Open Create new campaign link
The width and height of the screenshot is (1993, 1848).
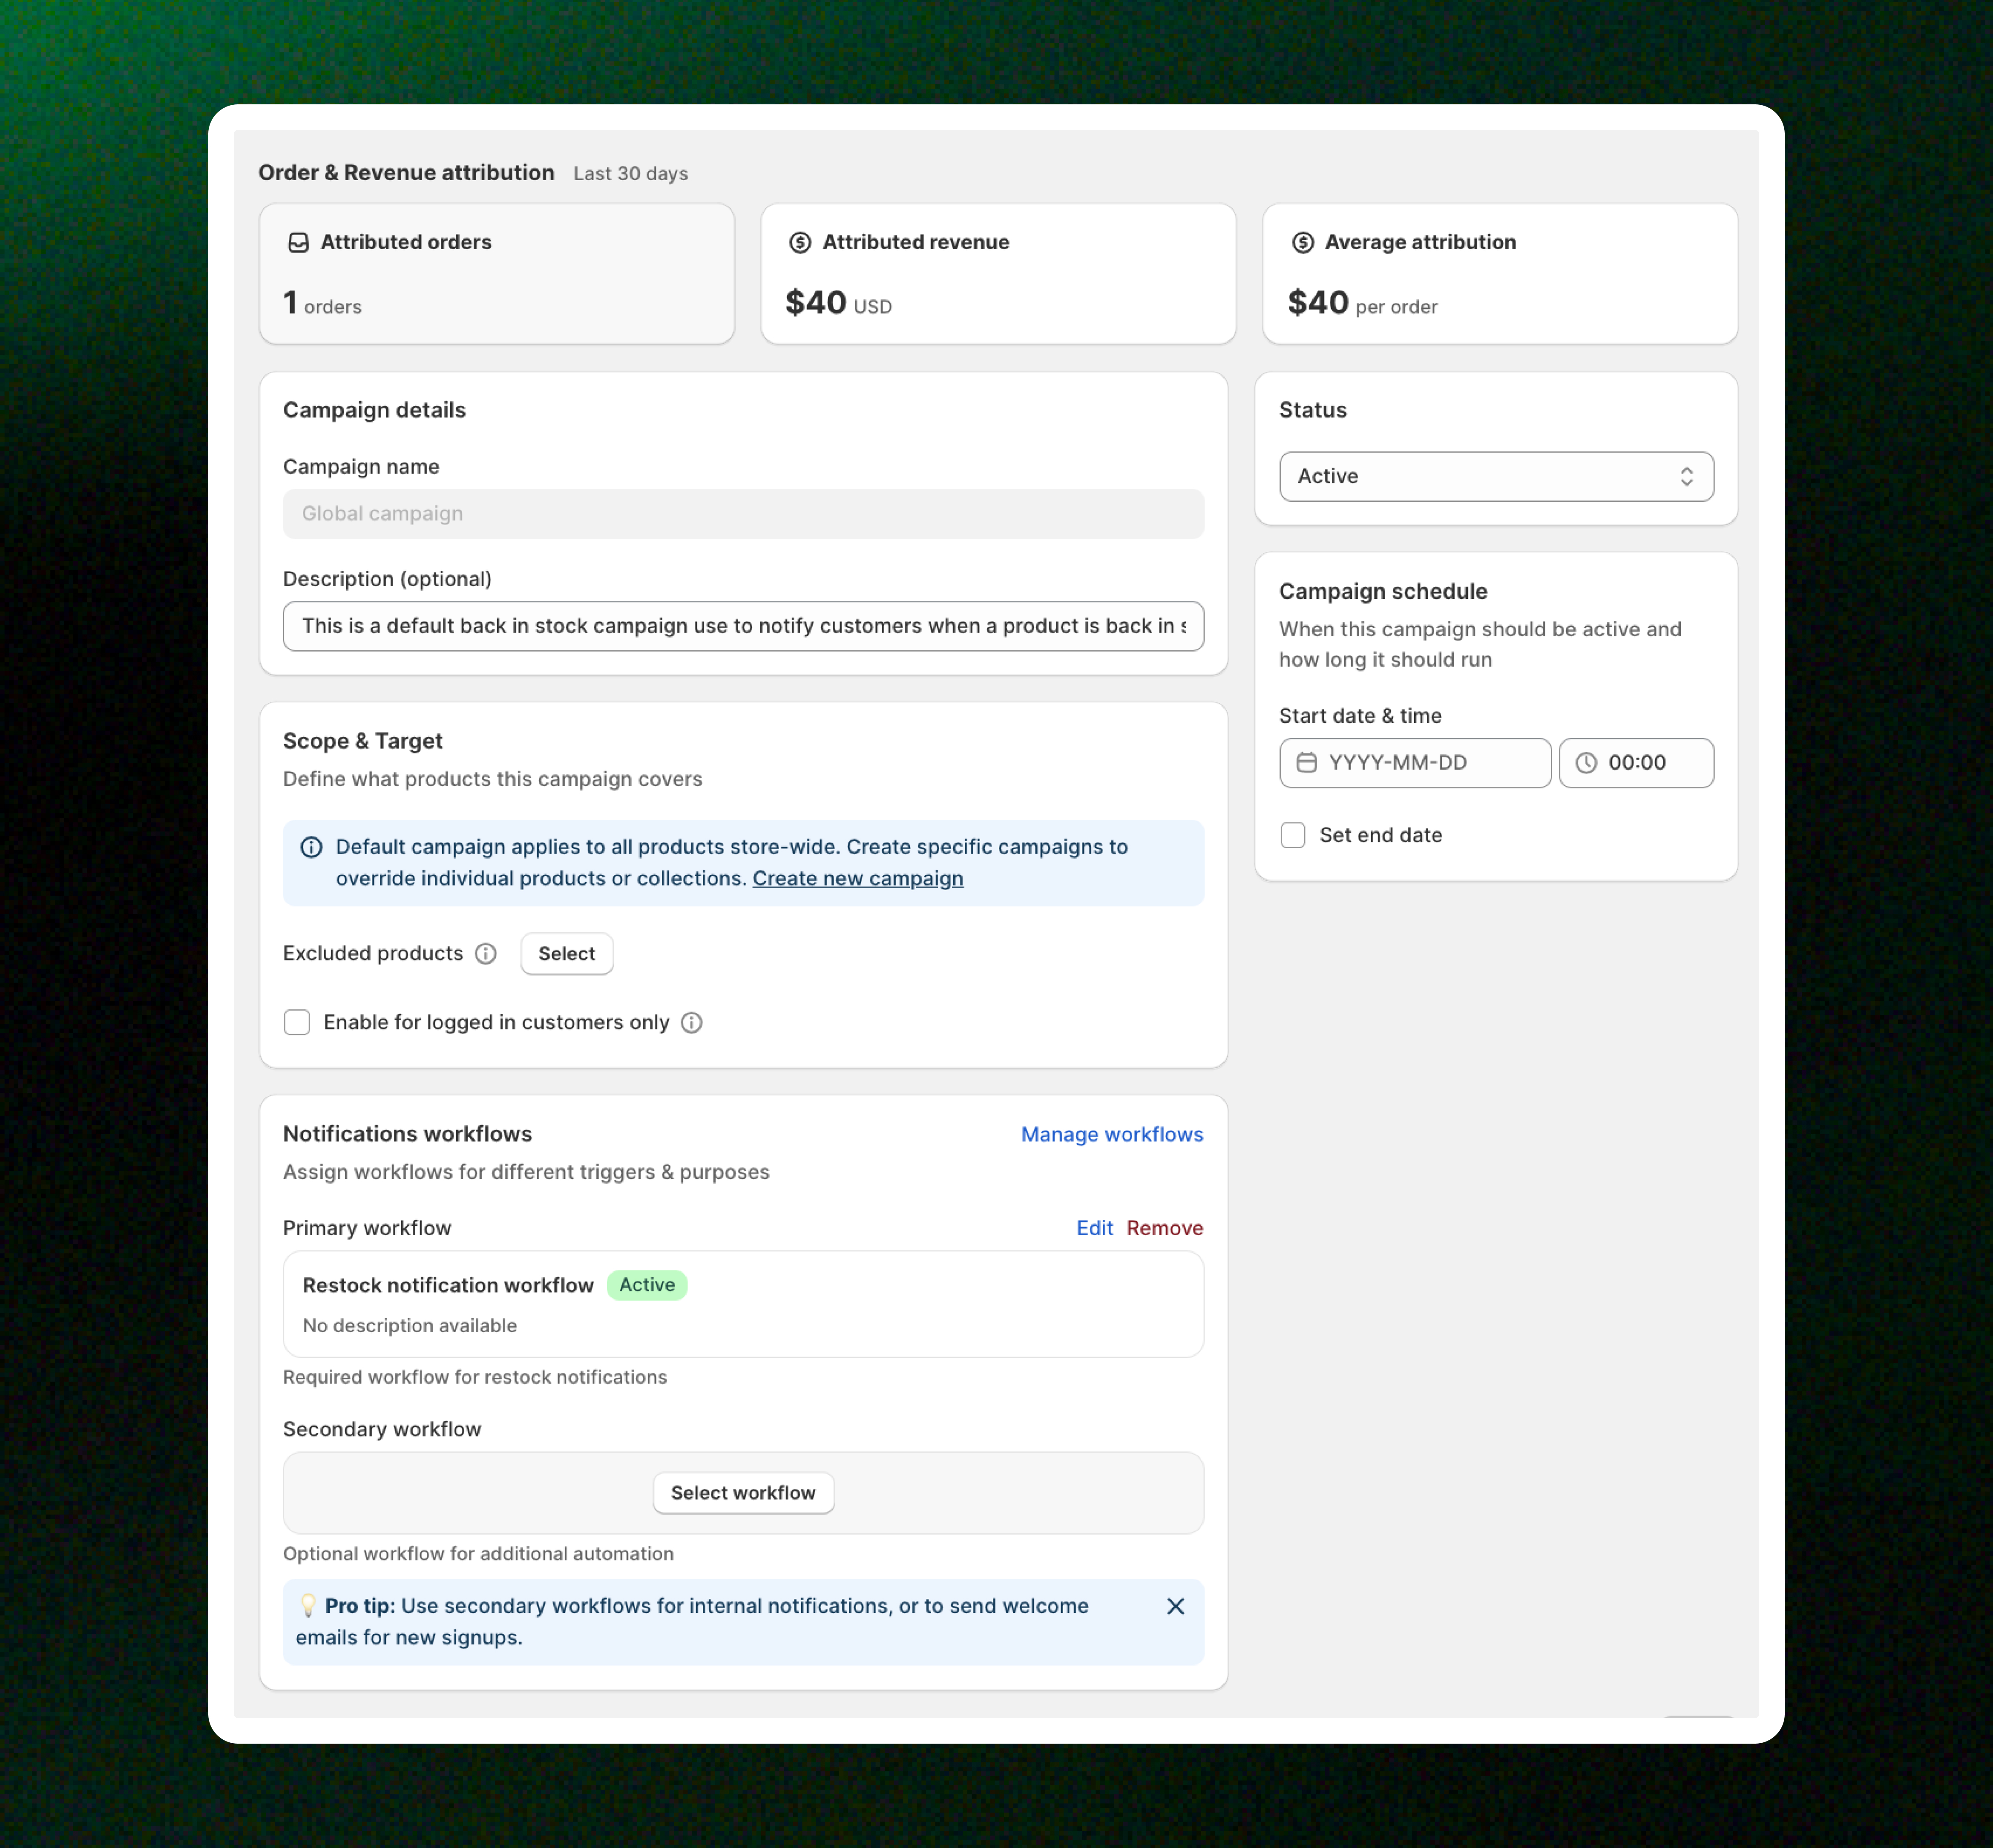(858, 879)
